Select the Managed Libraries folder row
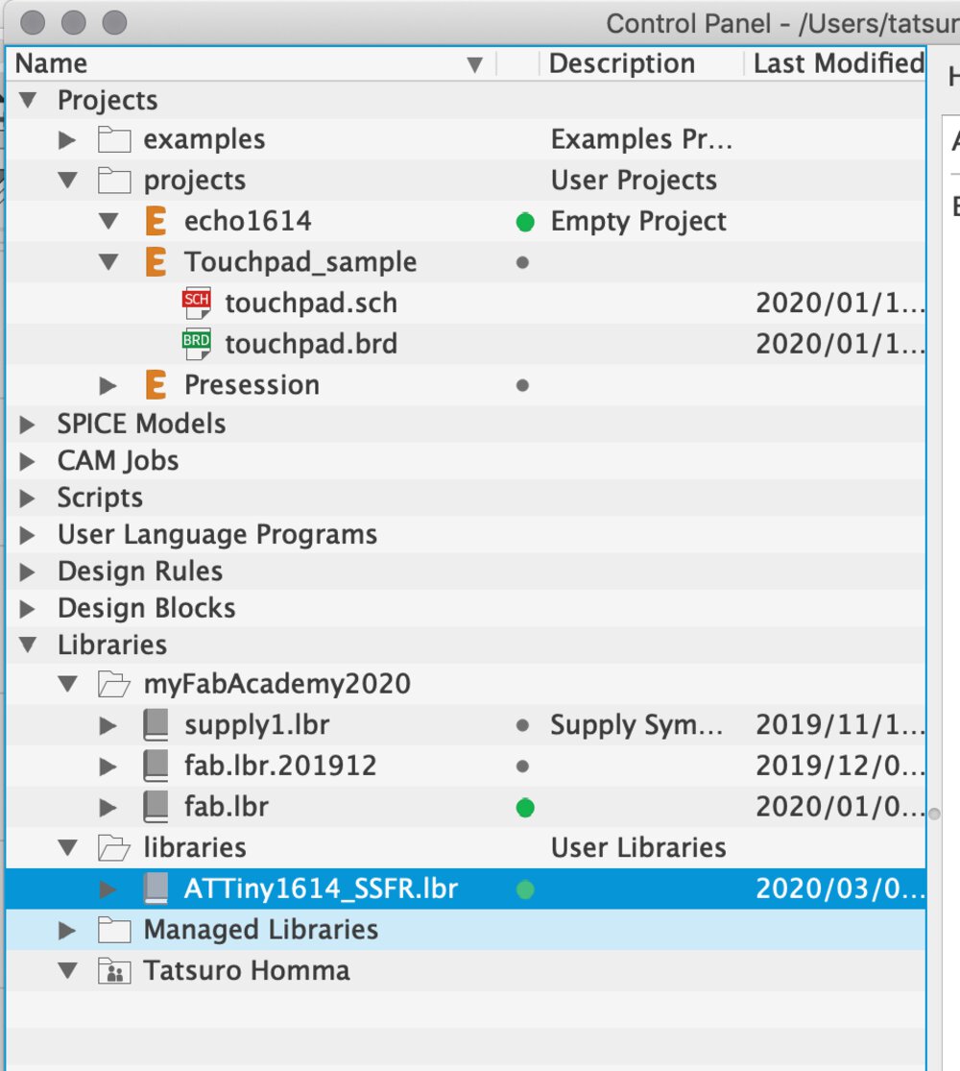This screenshot has height=1071, width=960. (261, 930)
